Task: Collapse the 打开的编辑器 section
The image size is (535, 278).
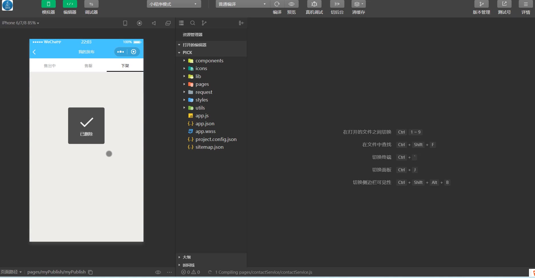Action: pyautogui.click(x=211, y=45)
